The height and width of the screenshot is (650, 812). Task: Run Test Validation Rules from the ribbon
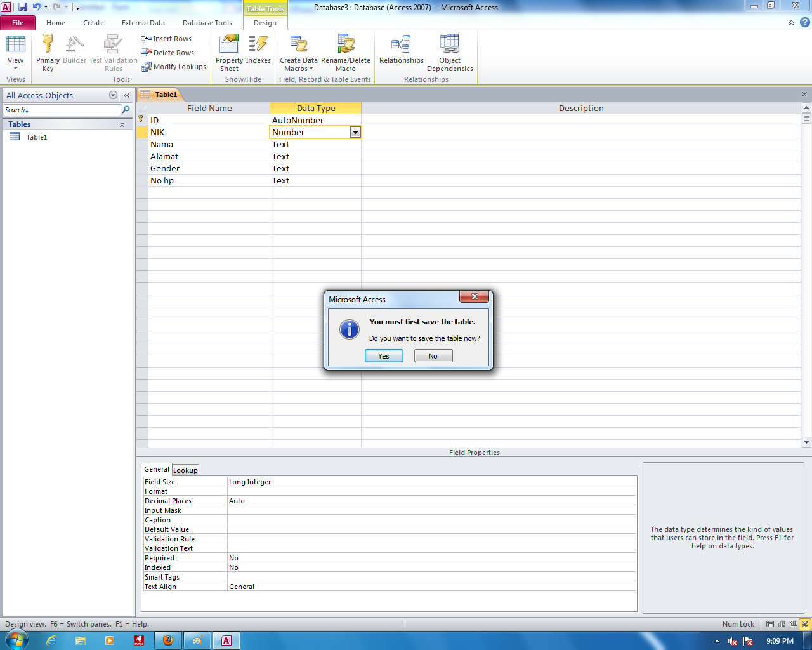[x=114, y=53]
